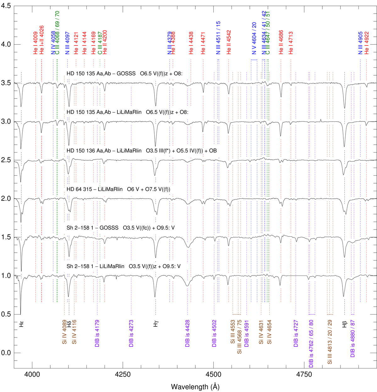Click the Hβ line label
377x392 pixels.
(345, 324)
